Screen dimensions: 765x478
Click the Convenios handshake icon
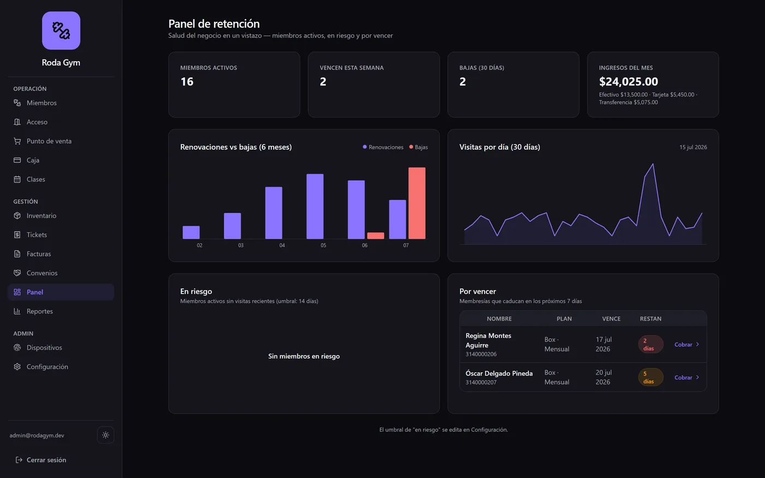[x=17, y=273]
